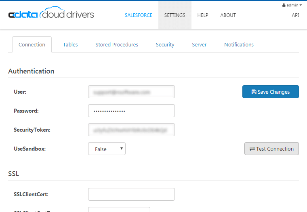Open the Stored Procedures tab
This screenshot has height=212, width=307.
pyautogui.click(x=117, y=45)
